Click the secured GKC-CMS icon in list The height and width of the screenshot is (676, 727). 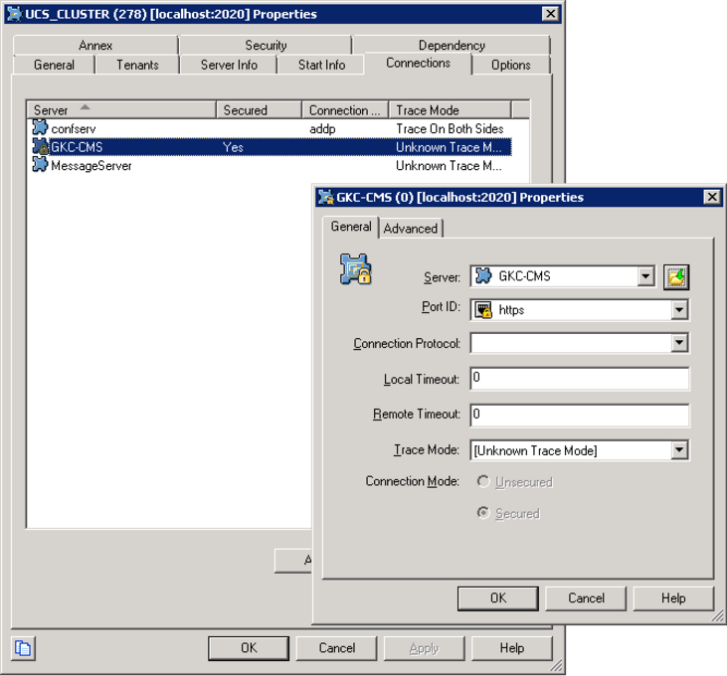pyautogui.click(x=40, y=147)
